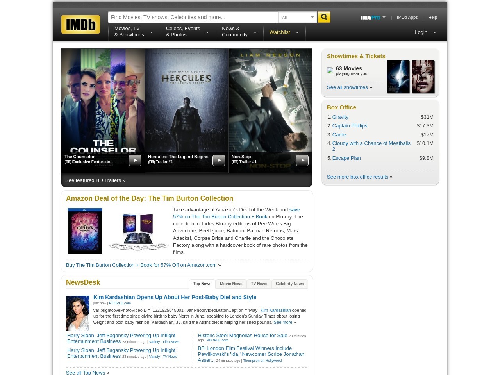
Task: Open the Kim Kardashian article headline
Action: coord(175,297)
